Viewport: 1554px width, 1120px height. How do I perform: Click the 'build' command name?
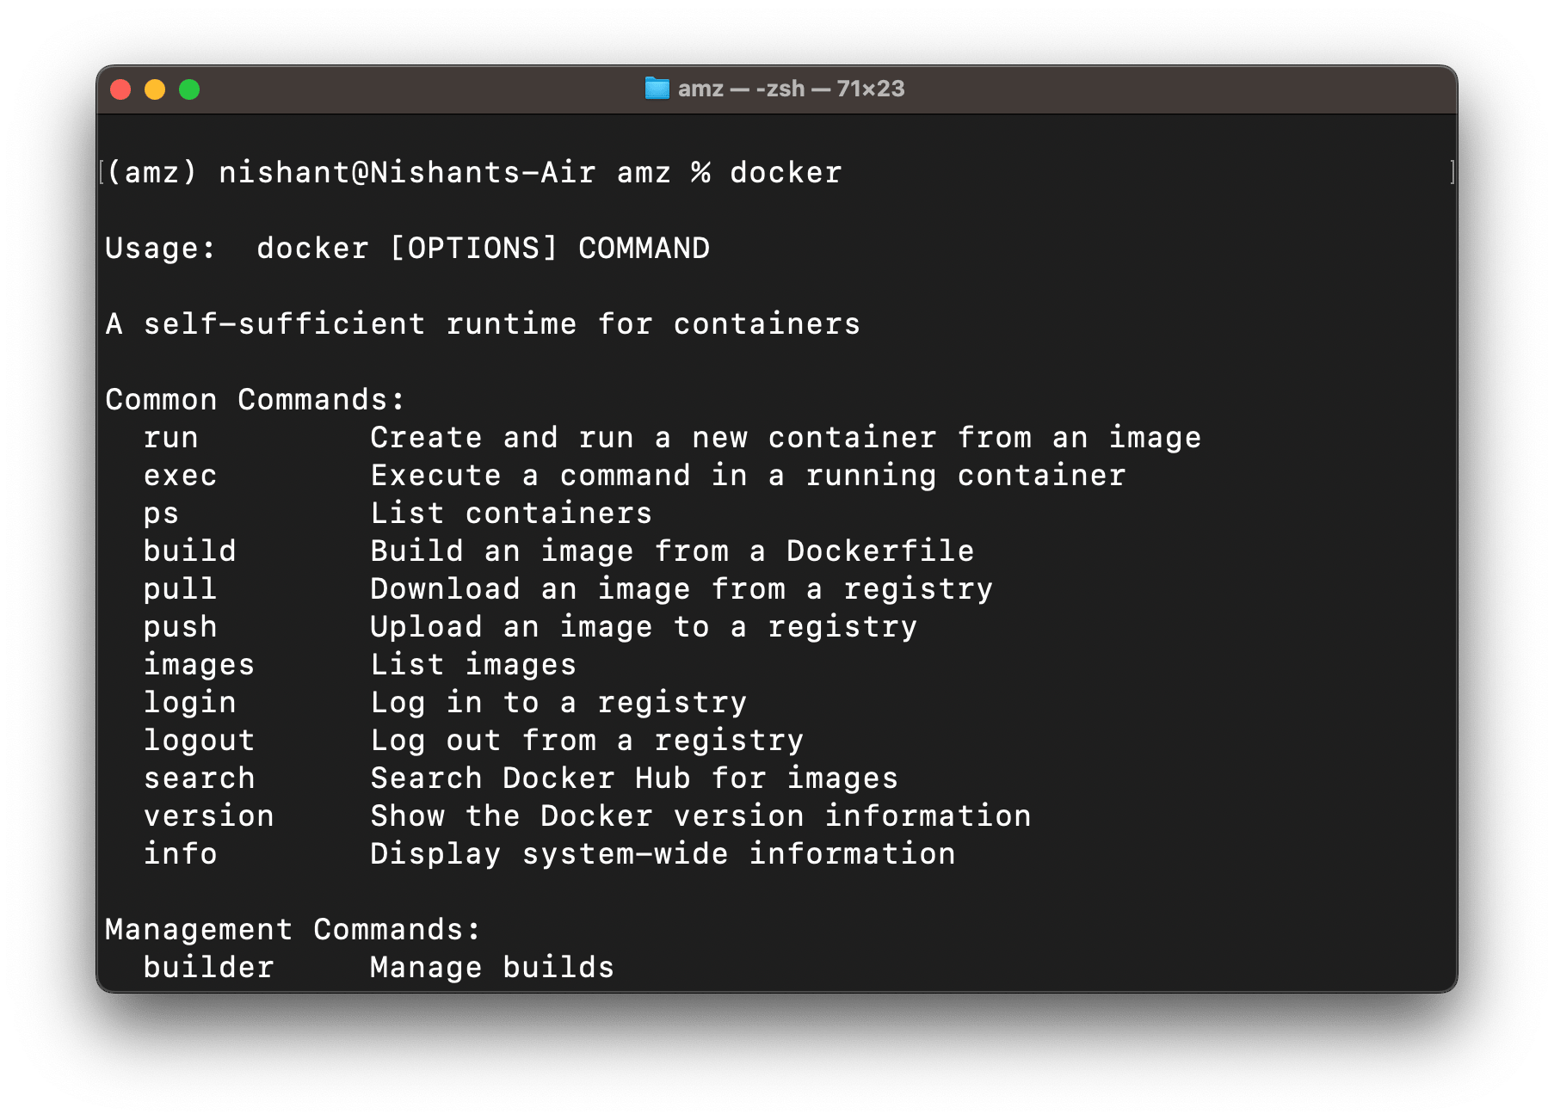tap(190, 551)
